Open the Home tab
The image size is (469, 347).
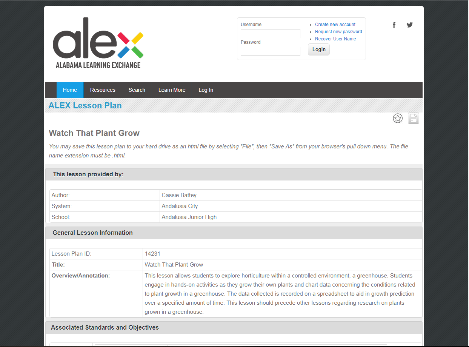[70, 90]
